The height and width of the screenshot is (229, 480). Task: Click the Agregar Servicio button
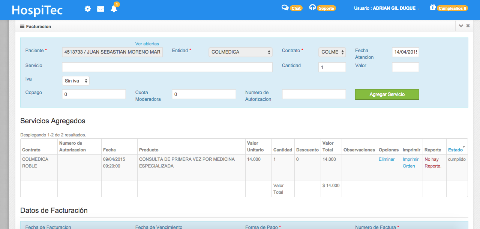point(387,94)
